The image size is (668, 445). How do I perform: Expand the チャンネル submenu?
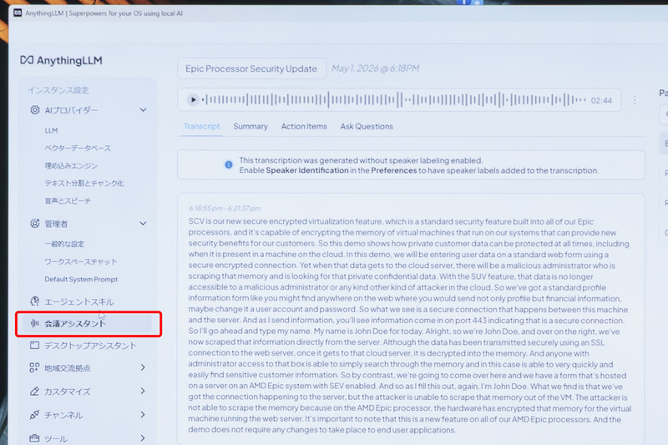coord(143,414)
